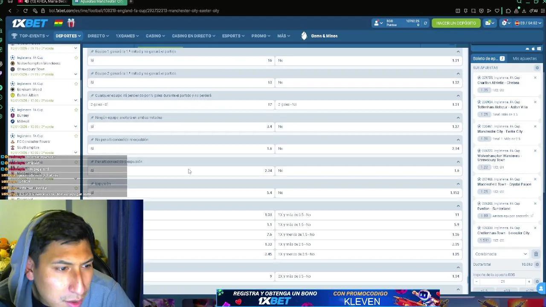Pin the 'No penalti concedido ni expulsión' market
The width and height of the screenshot is (546, 307).
(92, 139)
